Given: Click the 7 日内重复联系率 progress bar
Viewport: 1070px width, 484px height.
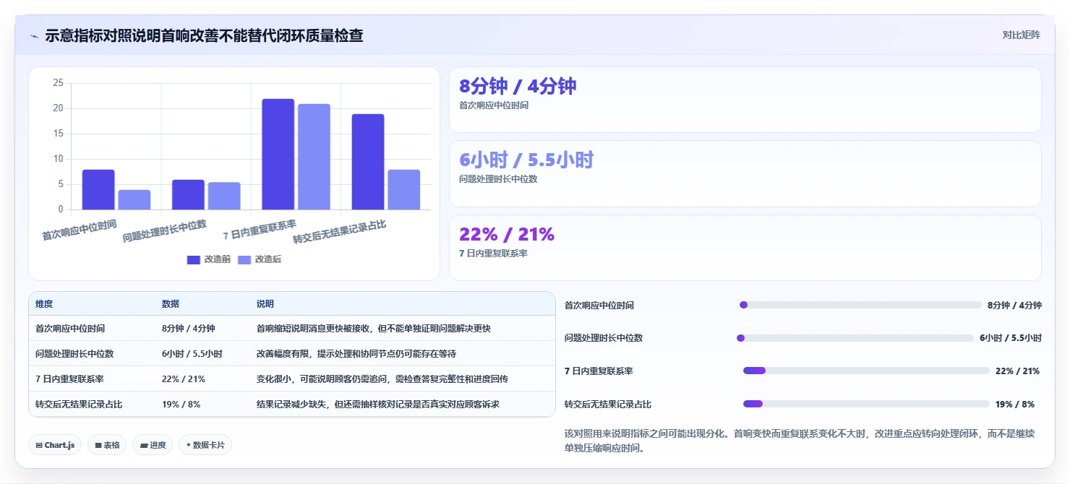Looking at the screenshot, I should [866, 371].
